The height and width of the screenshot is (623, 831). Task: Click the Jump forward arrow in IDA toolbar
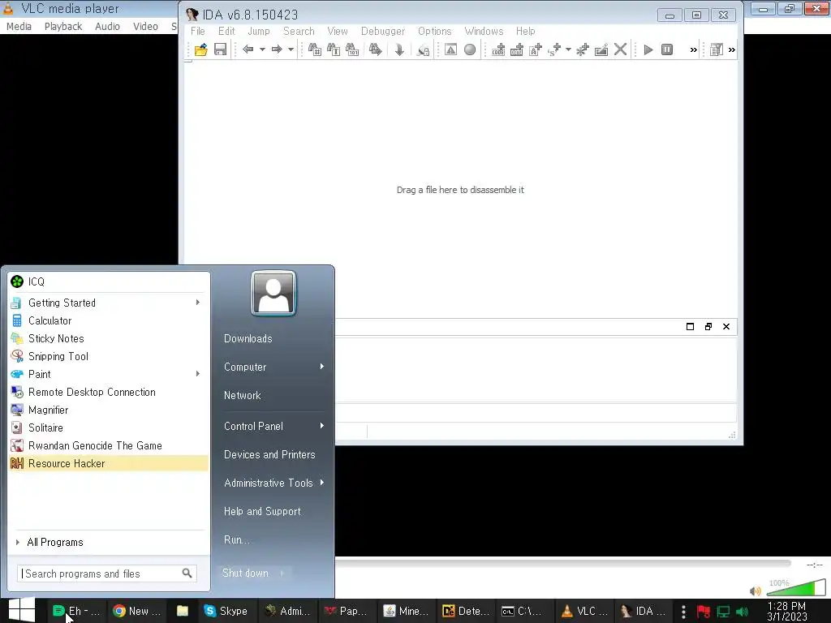[x=277, y=49]
